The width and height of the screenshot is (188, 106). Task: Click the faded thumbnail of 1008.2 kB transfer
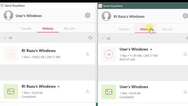click(11, 54)
